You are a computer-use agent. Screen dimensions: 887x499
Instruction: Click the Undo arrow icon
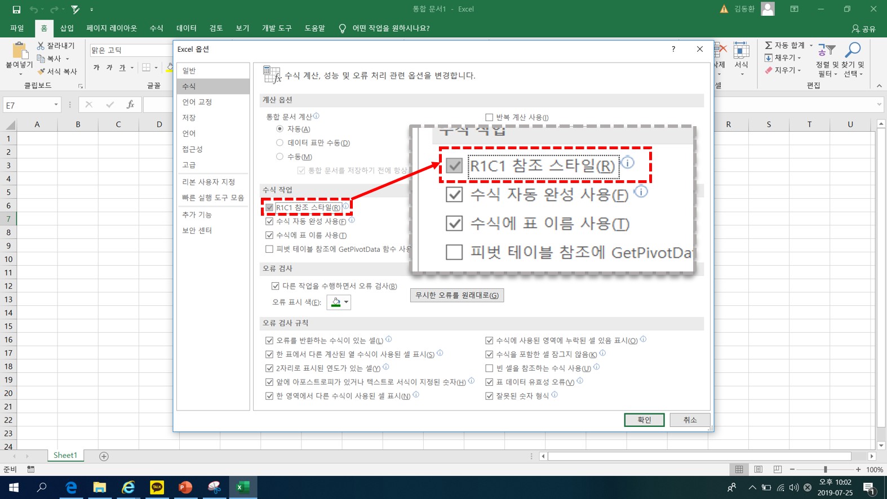point(34,9)
